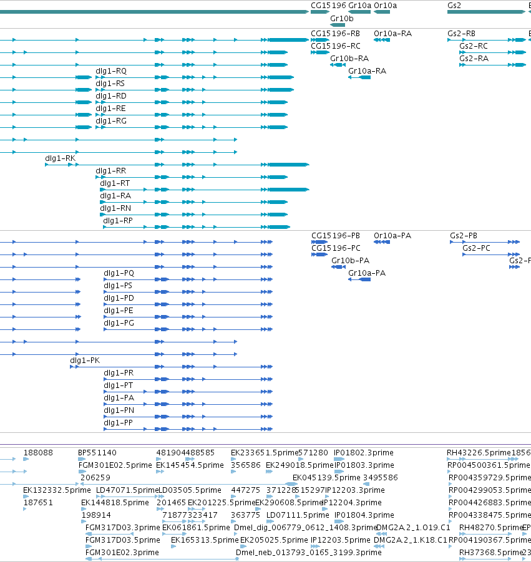
Task: Select EST EK145454.5prime
Action: [x=190, y=465]
